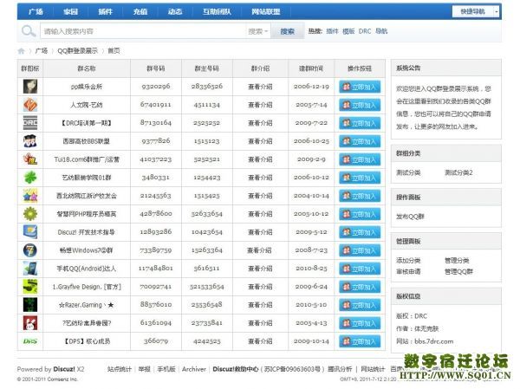Image resolution: width=520 pixels, height=389 pixels.
Task: Join DRC培训第一期 via 立即加入
Action: [x=360, y=123]
